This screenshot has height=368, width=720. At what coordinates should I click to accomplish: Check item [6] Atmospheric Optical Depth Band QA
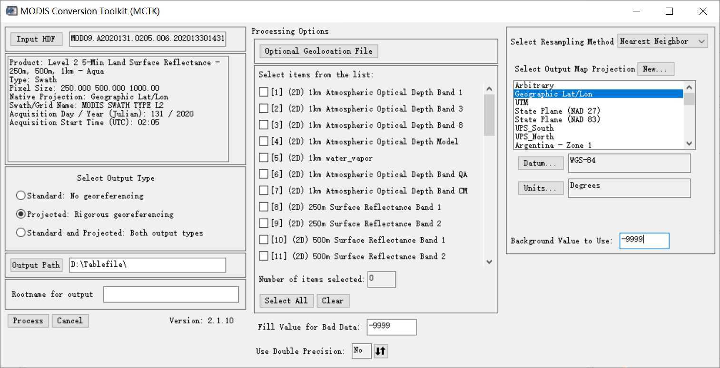tap(264, 174)
